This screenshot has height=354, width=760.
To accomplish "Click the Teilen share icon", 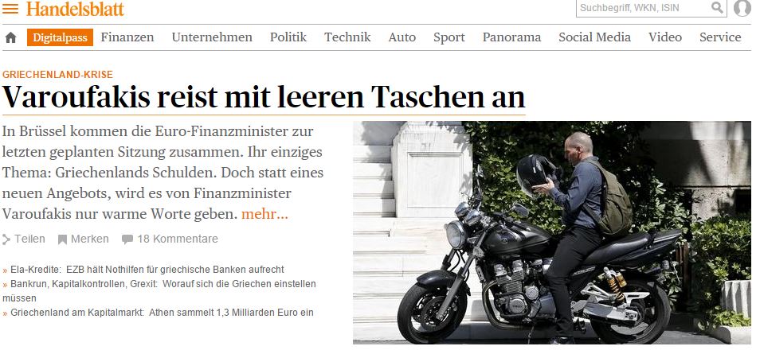I will click(x=6, y=239).
